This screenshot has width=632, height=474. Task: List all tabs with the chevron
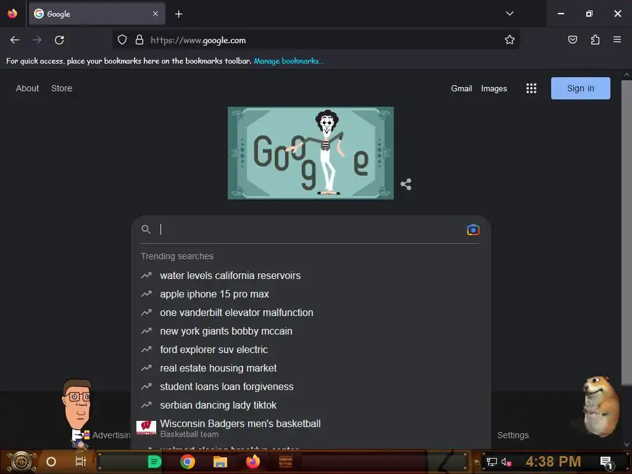pos(509,14)
